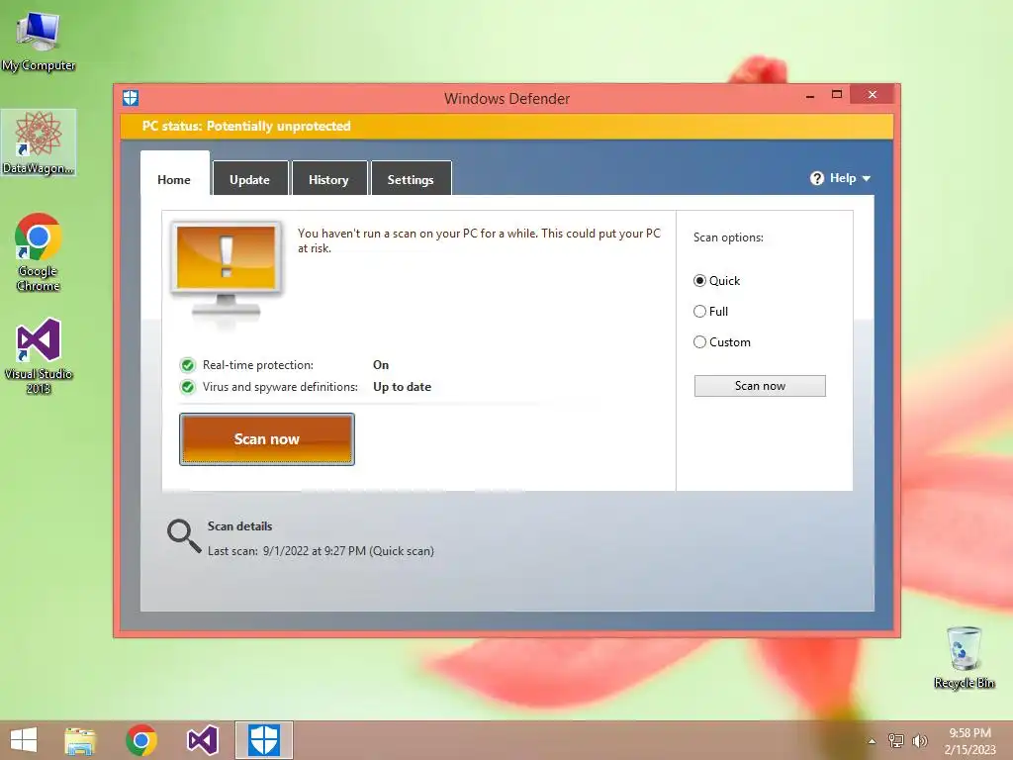
Task: Click the PC status: Potentially unprotected banner
Action: point(506,126)
